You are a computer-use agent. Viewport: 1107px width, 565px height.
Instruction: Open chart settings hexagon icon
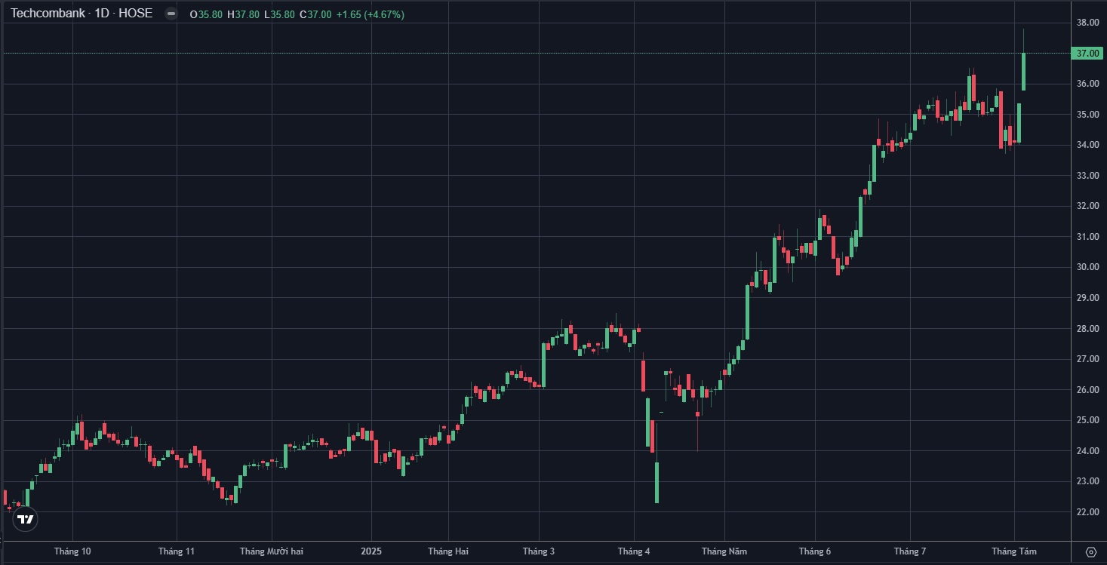[x=1090, y=552]
